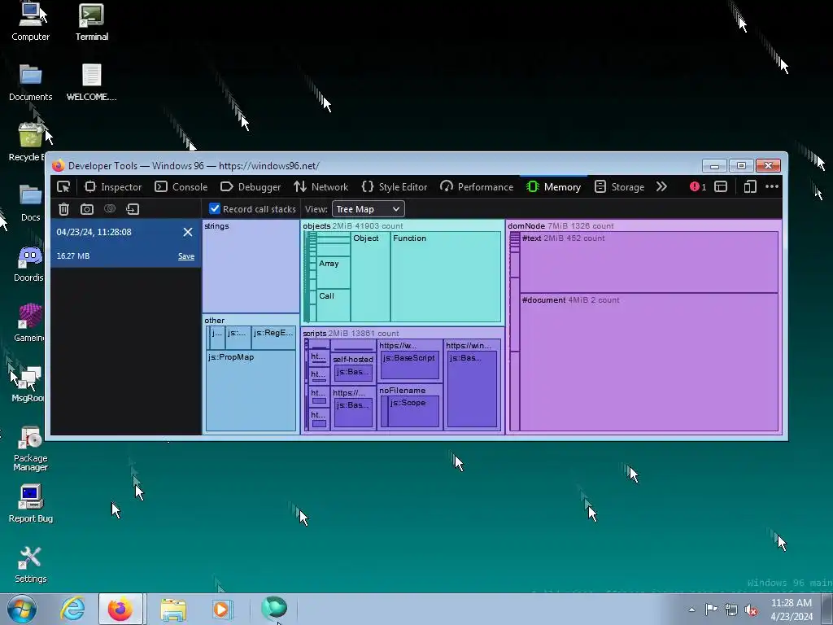The image size is (833, 625).
Task: Click the Function block in objects
Action: (x=445, y=277)
